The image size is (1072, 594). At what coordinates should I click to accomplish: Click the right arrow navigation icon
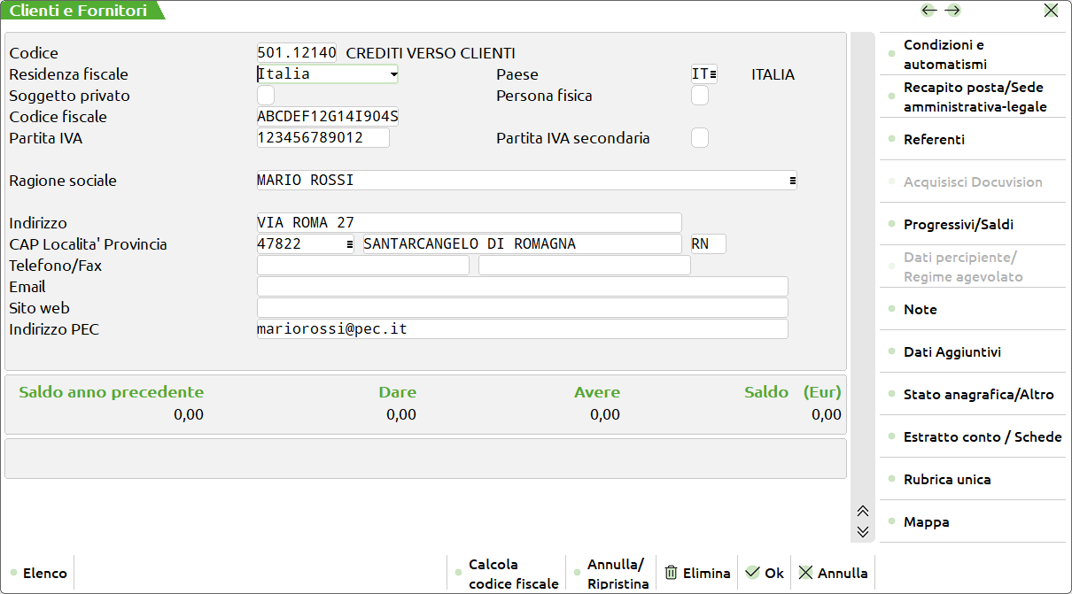click(952, 11)
